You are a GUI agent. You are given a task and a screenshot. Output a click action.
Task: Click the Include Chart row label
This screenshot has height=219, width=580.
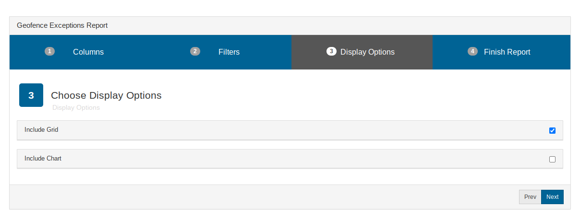43,159
